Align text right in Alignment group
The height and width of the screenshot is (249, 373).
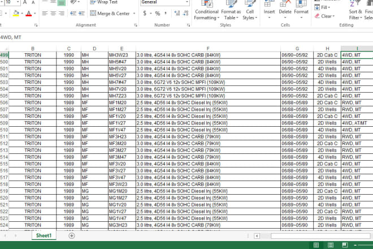click(62, 14)
